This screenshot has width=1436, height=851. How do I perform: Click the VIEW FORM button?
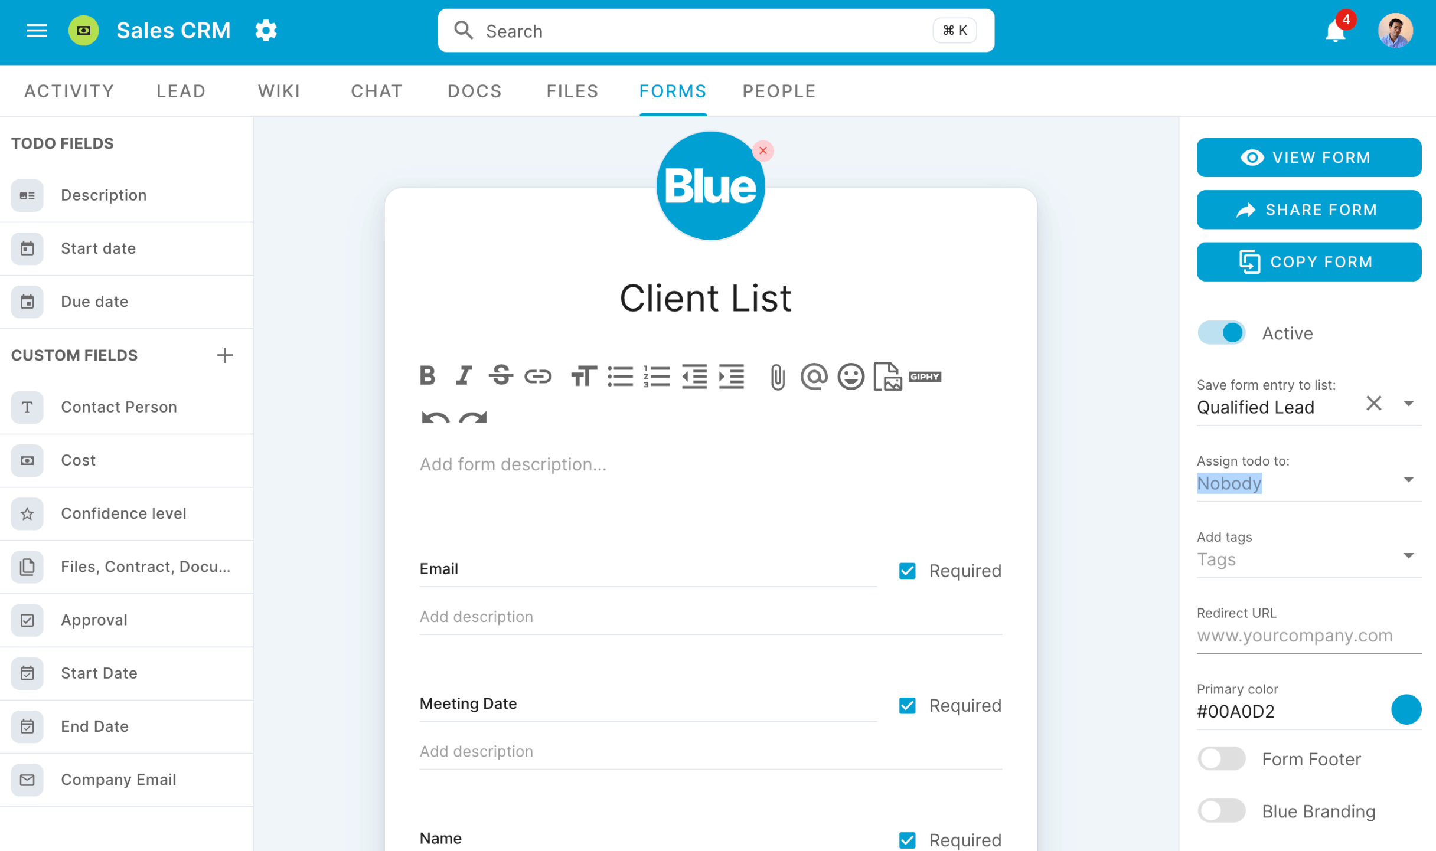click(x=1309, y=158)
